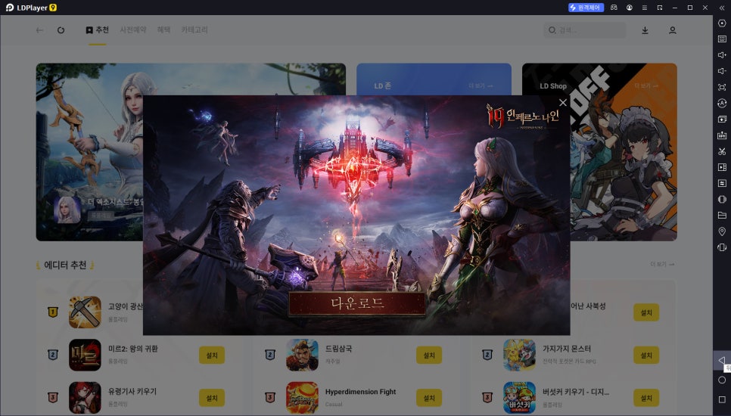Viewport: 731px width, 416px height.
Task: Switch to the 혜택 tab
Action: (163, 29)
